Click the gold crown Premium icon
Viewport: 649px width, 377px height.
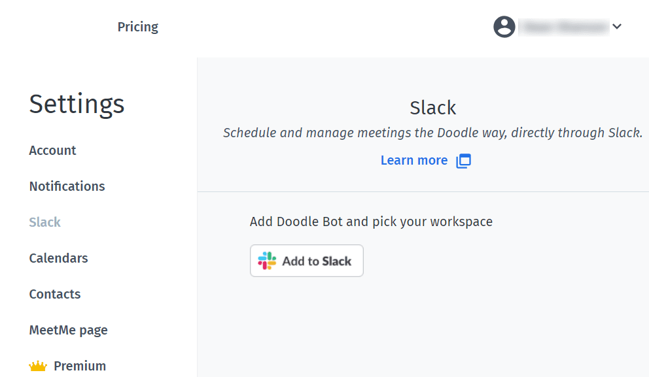(x=38, y=366)
